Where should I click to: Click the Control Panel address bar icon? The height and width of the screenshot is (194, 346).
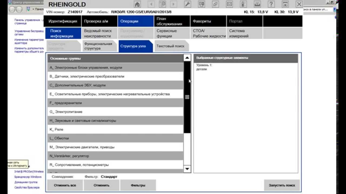[x=28, y=9]
